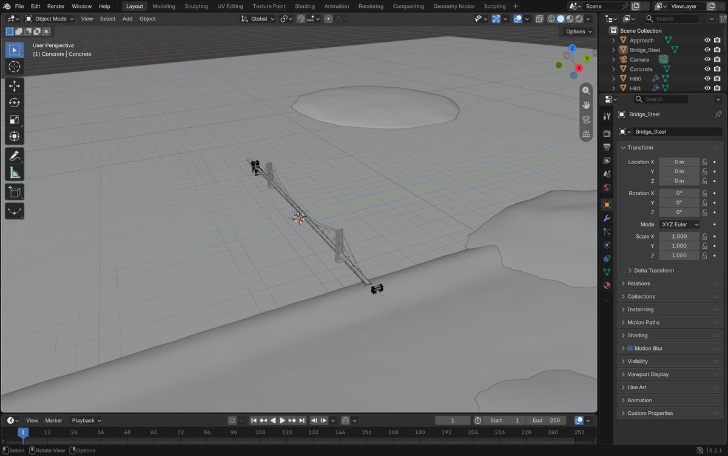This screenshot has width=728, height=456.
Task: Click the viewport zoom magnifier icon
Action: click(x=586, y=90)
